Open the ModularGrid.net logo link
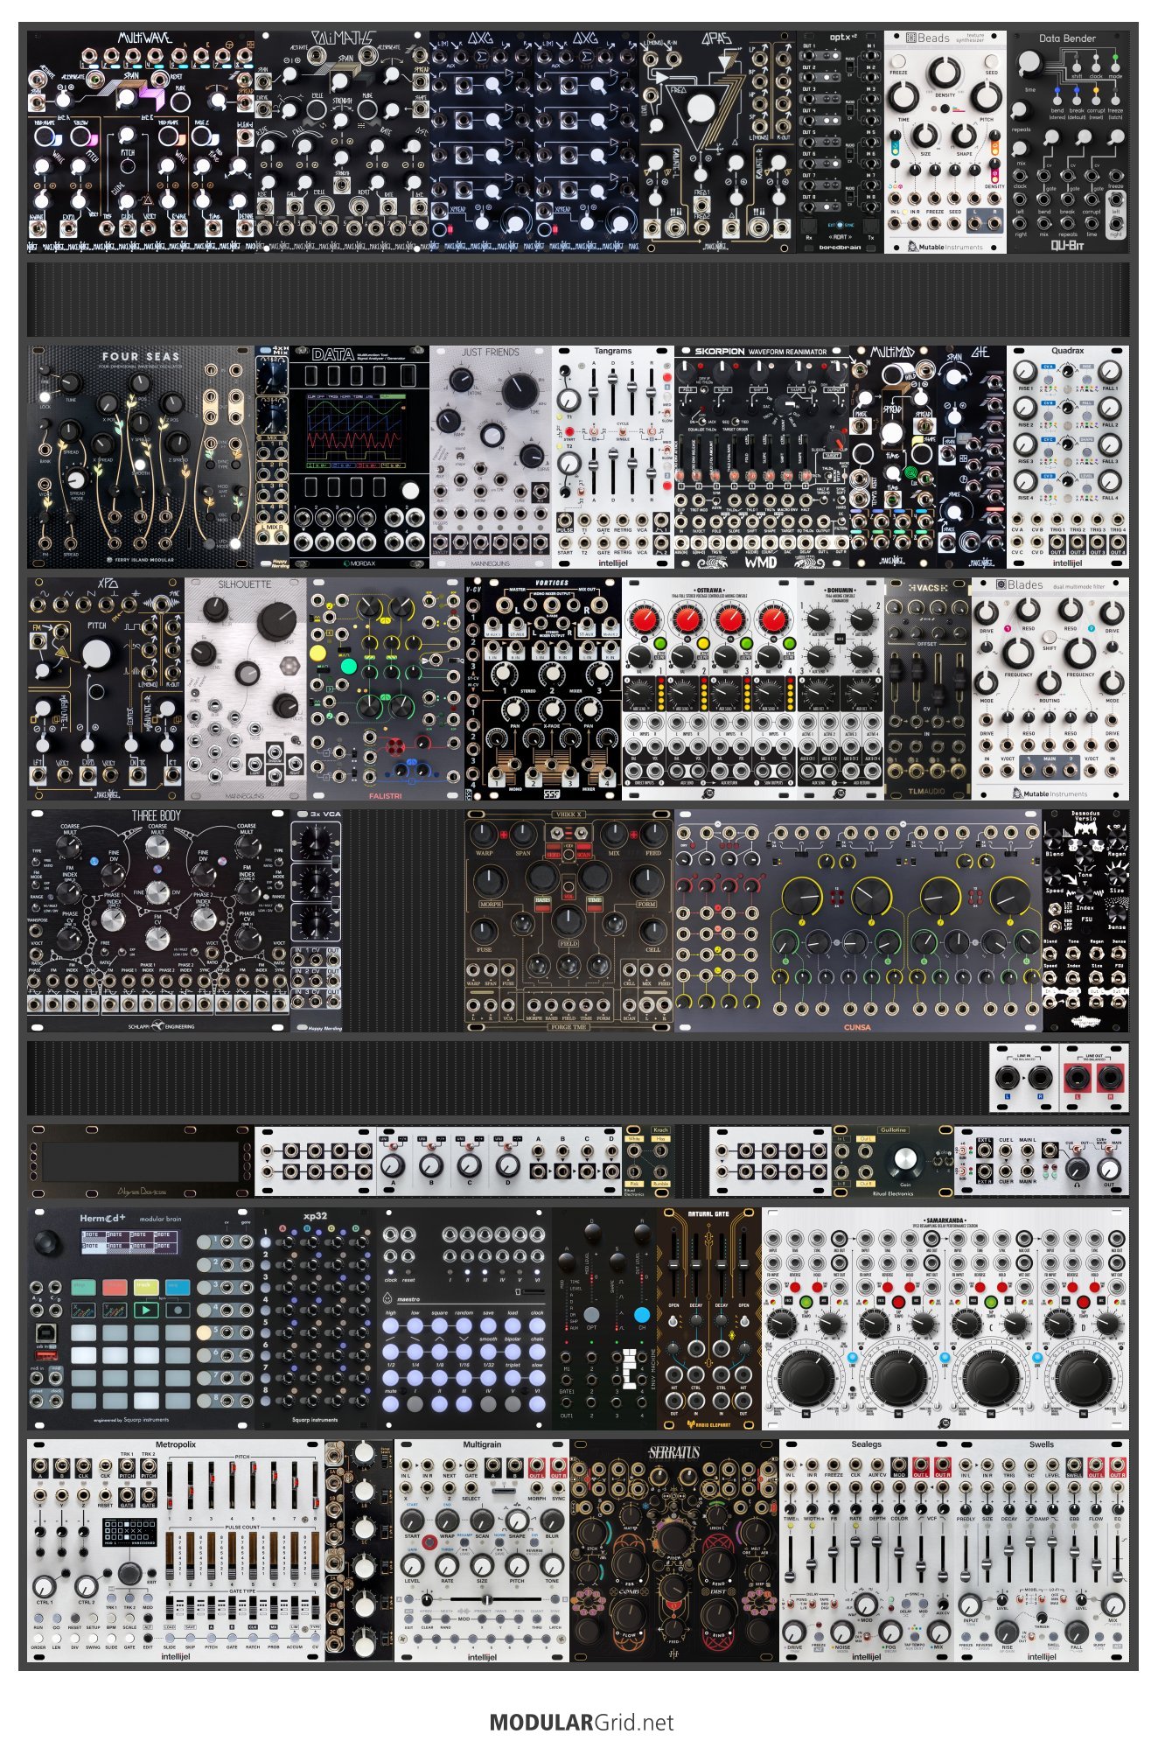The width and height of the screenshot is (1165, 1741). point(582,1722)
